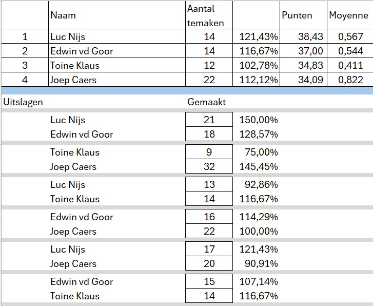Select the Gemaakt cell showing 32
This screenshot has width=373, height=306.
coord(209,167)
